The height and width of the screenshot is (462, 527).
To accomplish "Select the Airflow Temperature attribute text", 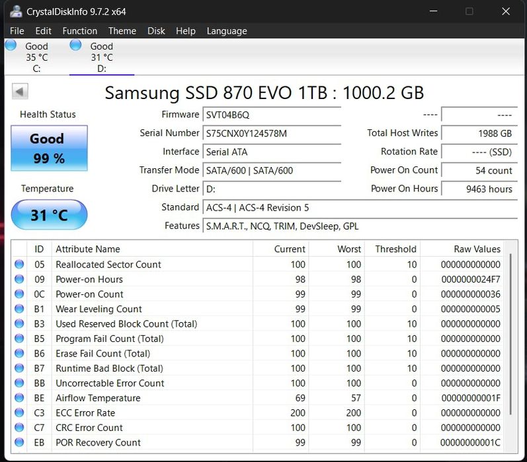I will (98, 398).
